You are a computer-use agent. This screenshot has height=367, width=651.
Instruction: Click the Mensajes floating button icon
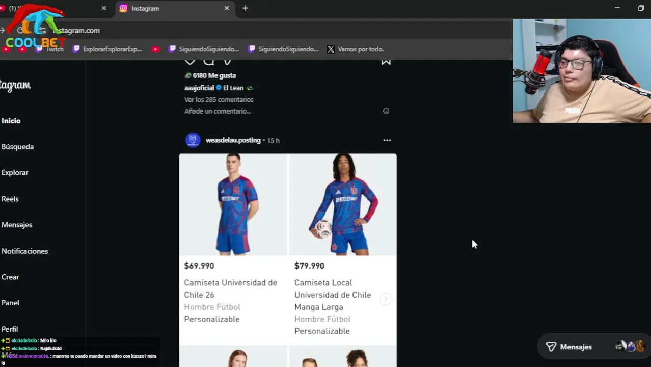(x=551, y=347)
